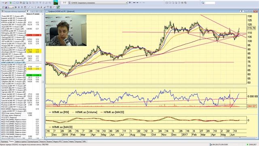The image size is (259, 146).
Task: Select the МТС ао row
Action: click(21, 56)
